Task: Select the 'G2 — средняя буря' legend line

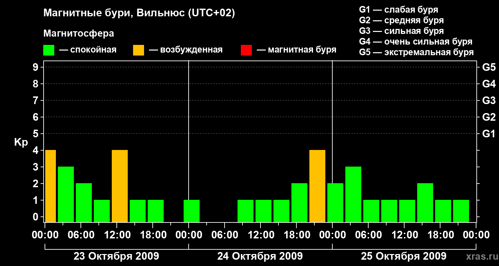Action: point(401,20)
